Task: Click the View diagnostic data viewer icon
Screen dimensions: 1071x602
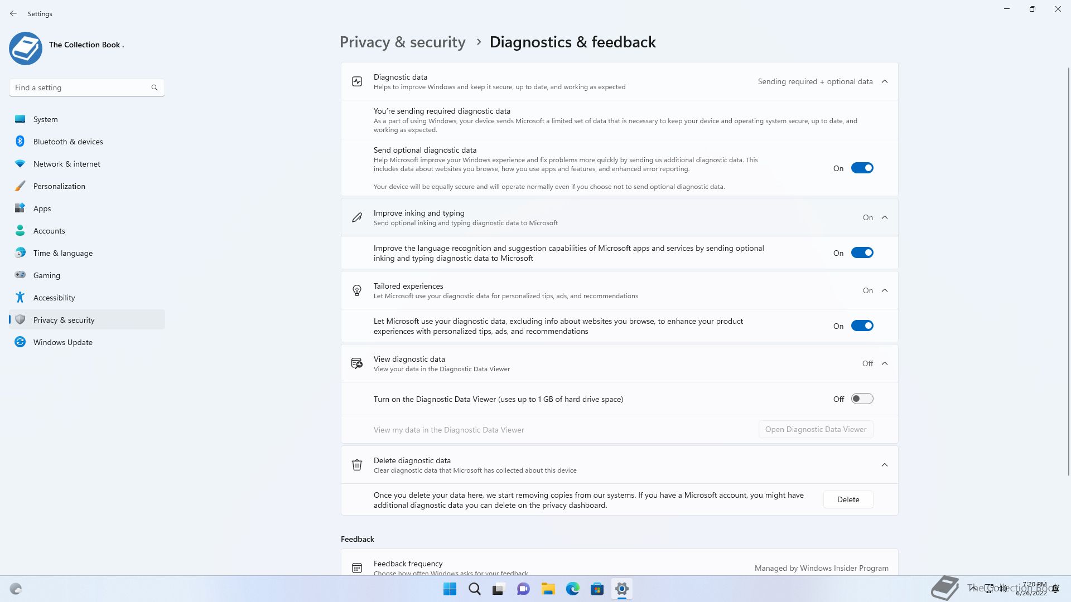Action: click(x=357, y=363)
